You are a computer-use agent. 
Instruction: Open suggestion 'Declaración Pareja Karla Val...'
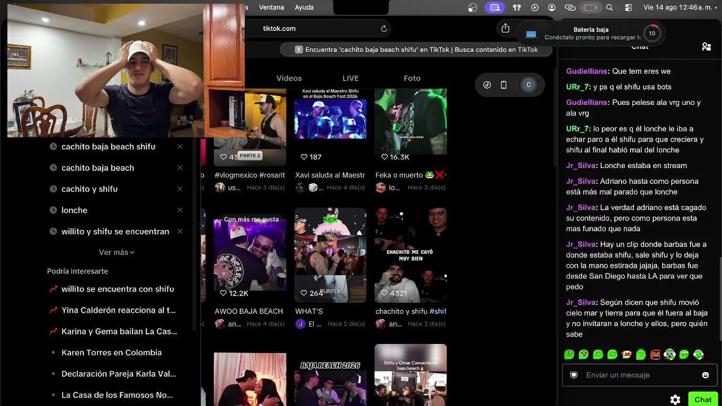coord(118,374)
